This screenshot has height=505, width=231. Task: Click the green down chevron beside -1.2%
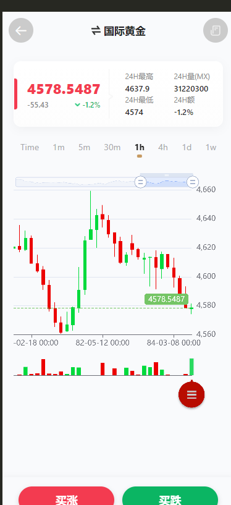[77, 104]
